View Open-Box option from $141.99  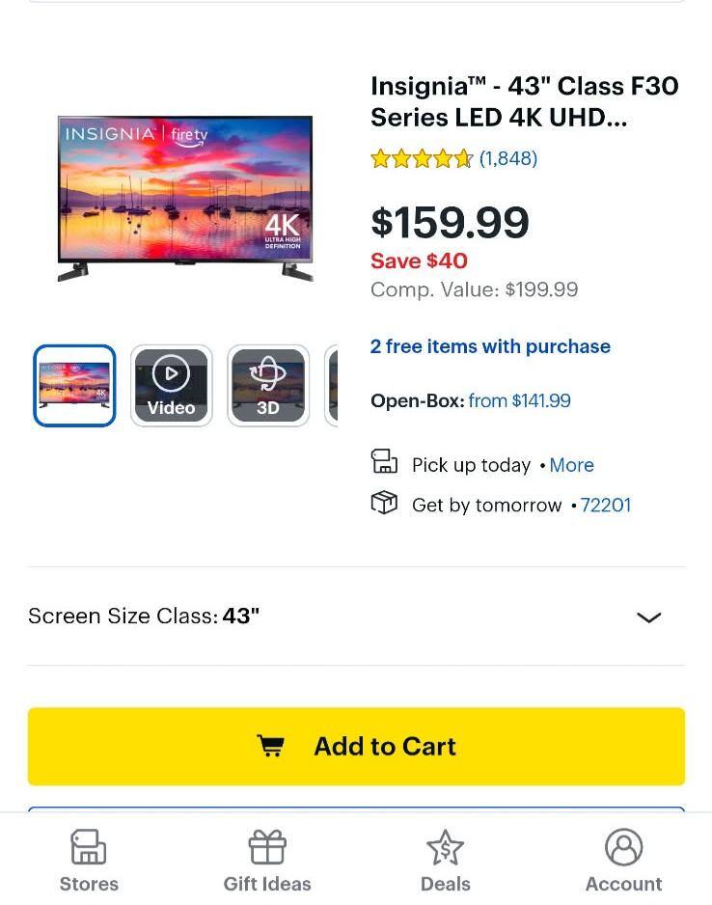tap(520, 400)
